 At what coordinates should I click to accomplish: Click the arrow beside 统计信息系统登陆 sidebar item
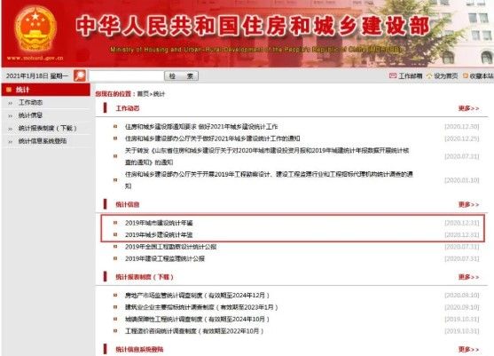click(x=11, y=142)
